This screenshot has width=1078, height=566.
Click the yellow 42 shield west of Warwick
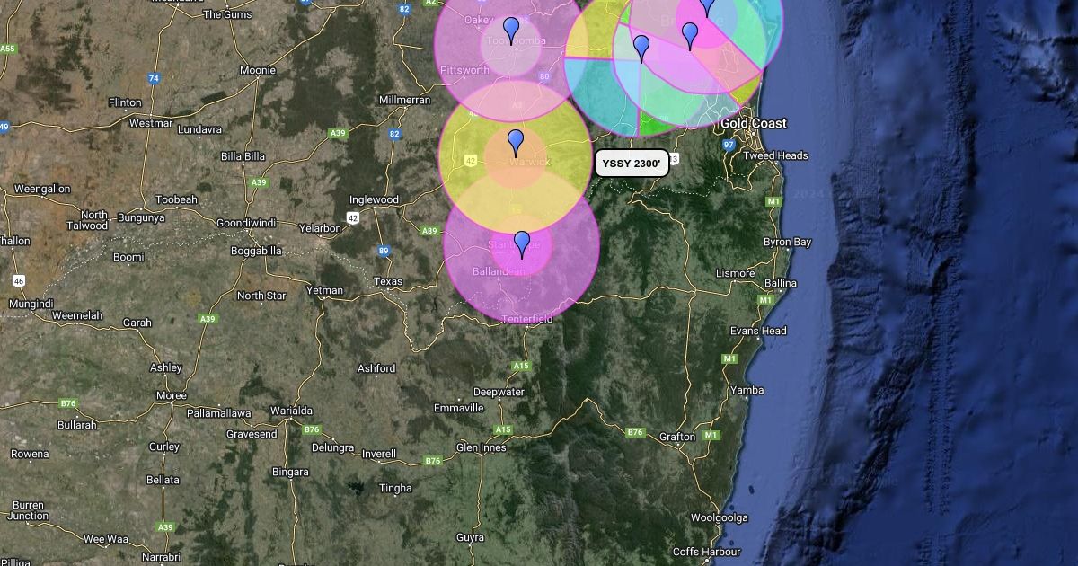click(x=471, y=160)
